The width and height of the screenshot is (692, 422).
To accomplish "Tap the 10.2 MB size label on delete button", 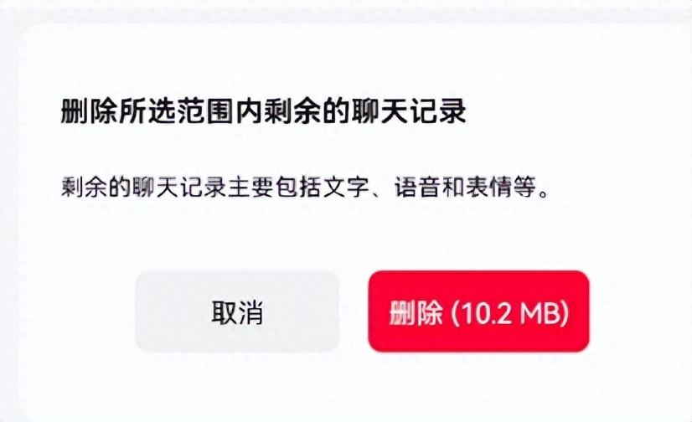I will click(510, 312).
